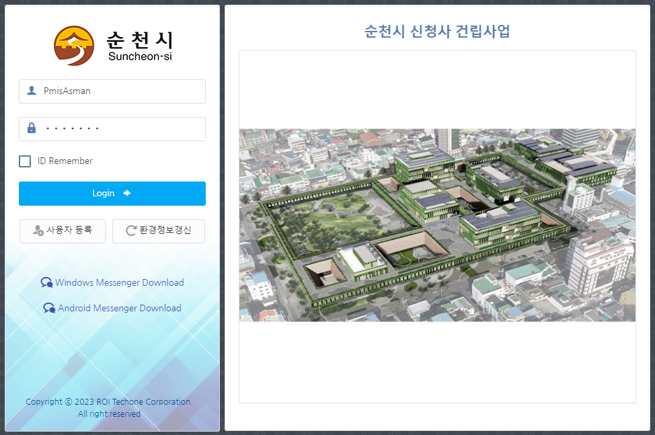Viewport: 655px width, 435px height.
Task: Click the Copyright 2023 ROI Techone Corporation text
Action: (109, 401)
